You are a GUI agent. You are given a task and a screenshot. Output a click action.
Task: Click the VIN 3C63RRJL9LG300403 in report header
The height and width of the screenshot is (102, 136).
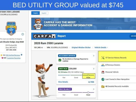(x=57, y=47)
